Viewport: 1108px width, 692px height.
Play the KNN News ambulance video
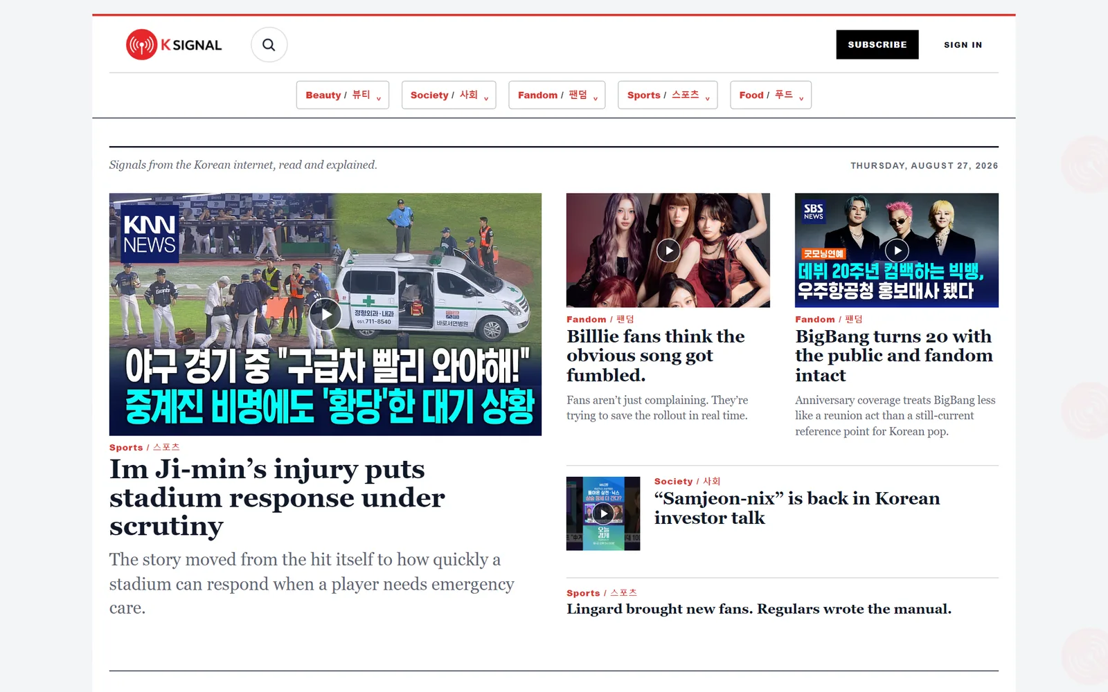(325, 315)
